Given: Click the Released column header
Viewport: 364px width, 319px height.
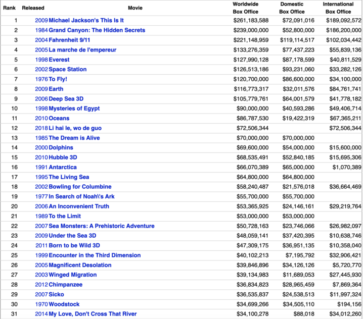Looking at the screenshot, I should tap(33, 8).
